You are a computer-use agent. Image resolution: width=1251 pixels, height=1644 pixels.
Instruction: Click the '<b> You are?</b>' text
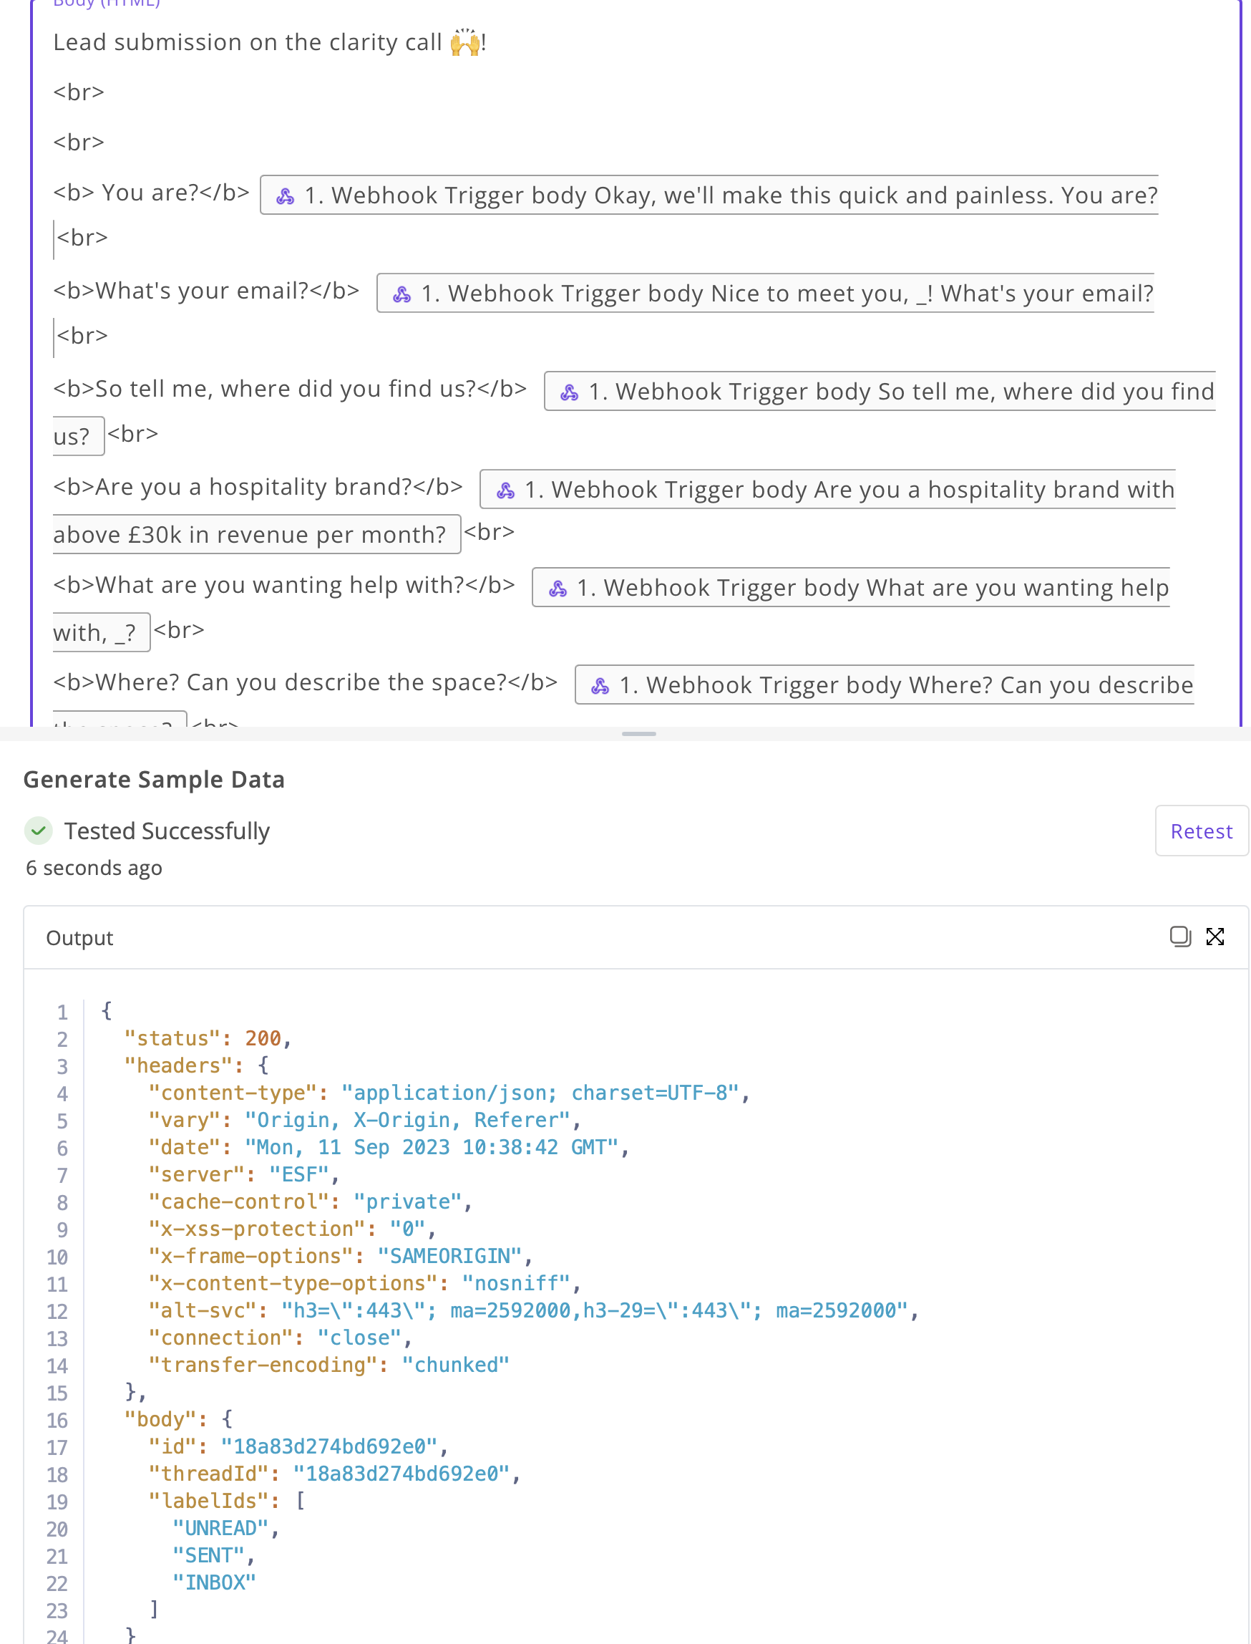tap(151, 192)
